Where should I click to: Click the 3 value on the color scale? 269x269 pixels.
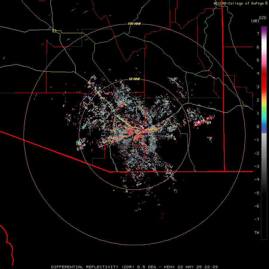(x=258, y=87)
